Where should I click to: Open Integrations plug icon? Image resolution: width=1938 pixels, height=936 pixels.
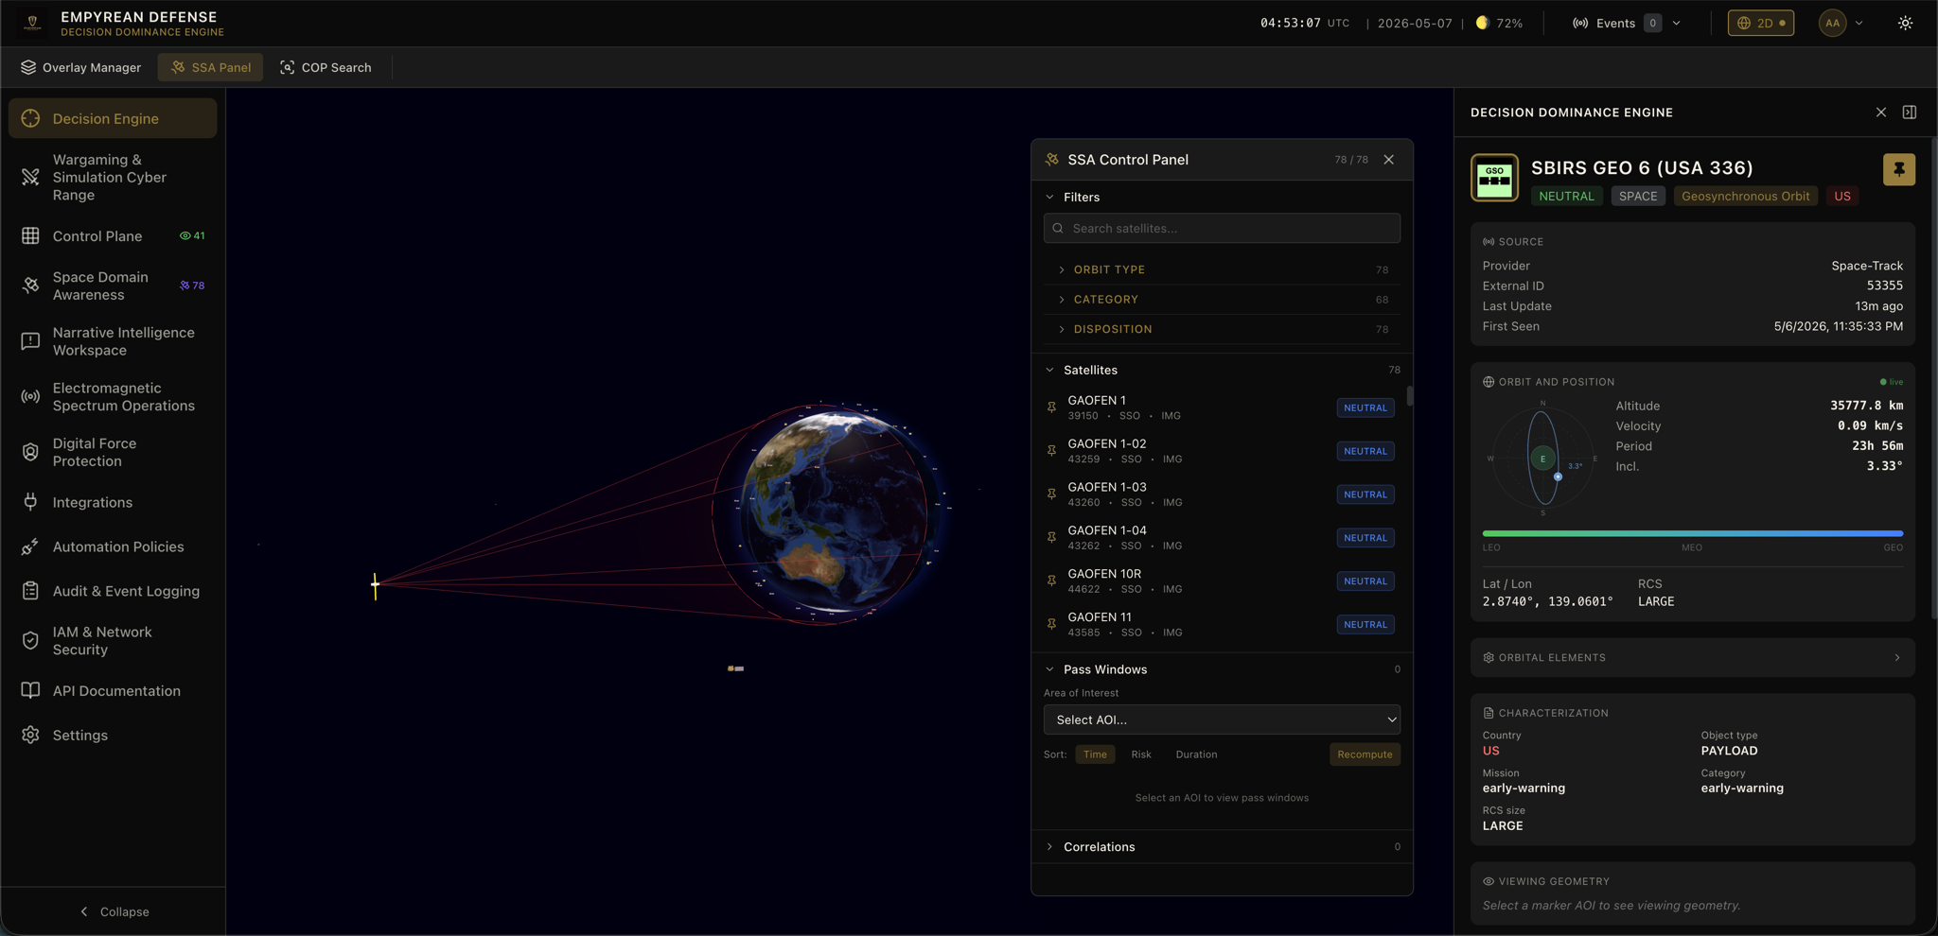[30, 502]
